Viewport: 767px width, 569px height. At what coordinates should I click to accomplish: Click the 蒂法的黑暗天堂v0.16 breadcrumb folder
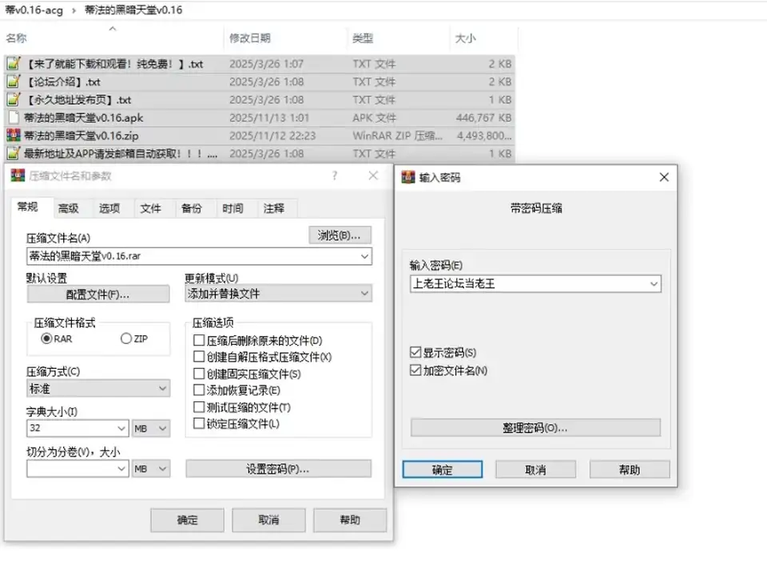coord(133,10)
